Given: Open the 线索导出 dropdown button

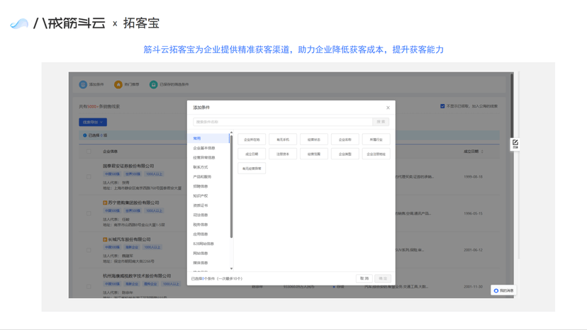Looking at the screenshot, I should coord(93,123).
